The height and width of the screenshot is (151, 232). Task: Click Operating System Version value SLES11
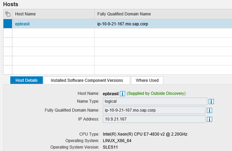point(110,147)
